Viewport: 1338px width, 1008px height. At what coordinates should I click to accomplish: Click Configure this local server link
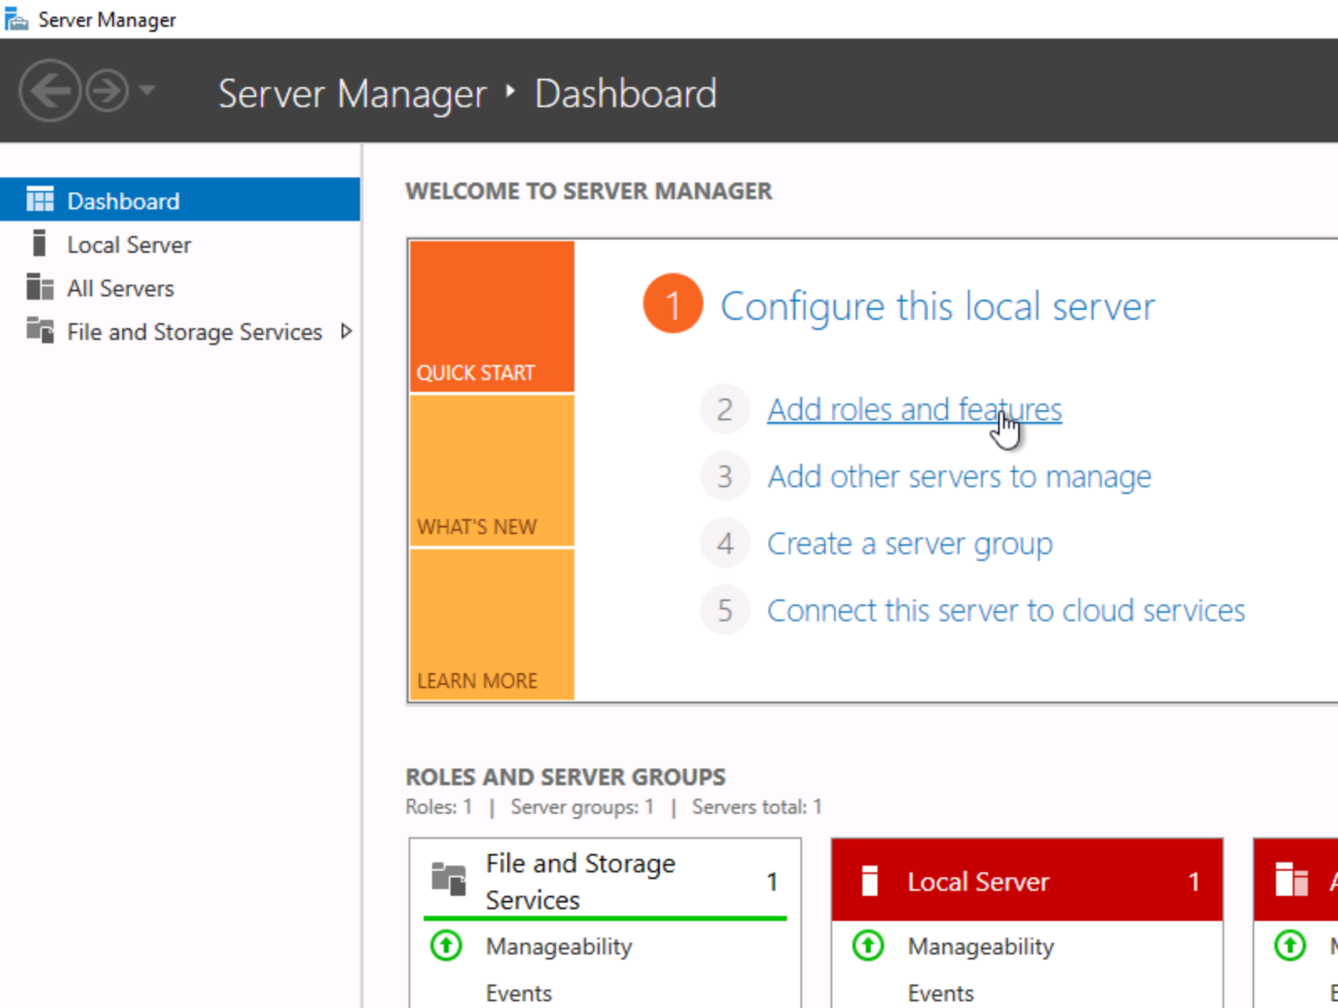[x=938, y=306]
